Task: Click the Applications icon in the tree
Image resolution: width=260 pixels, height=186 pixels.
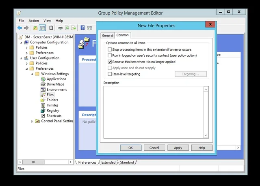Action: (43, 79)
